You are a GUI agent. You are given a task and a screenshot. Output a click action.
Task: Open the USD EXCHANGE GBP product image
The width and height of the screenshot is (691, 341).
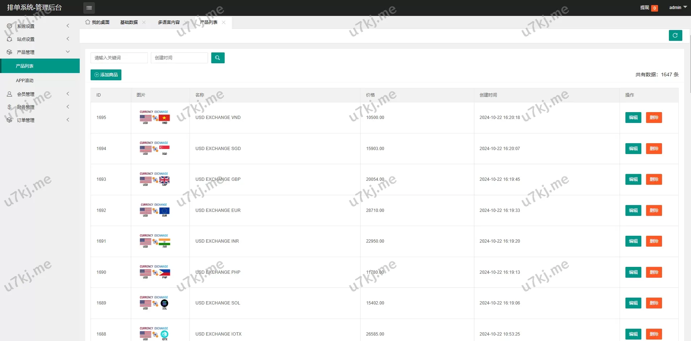coord(155,179)
